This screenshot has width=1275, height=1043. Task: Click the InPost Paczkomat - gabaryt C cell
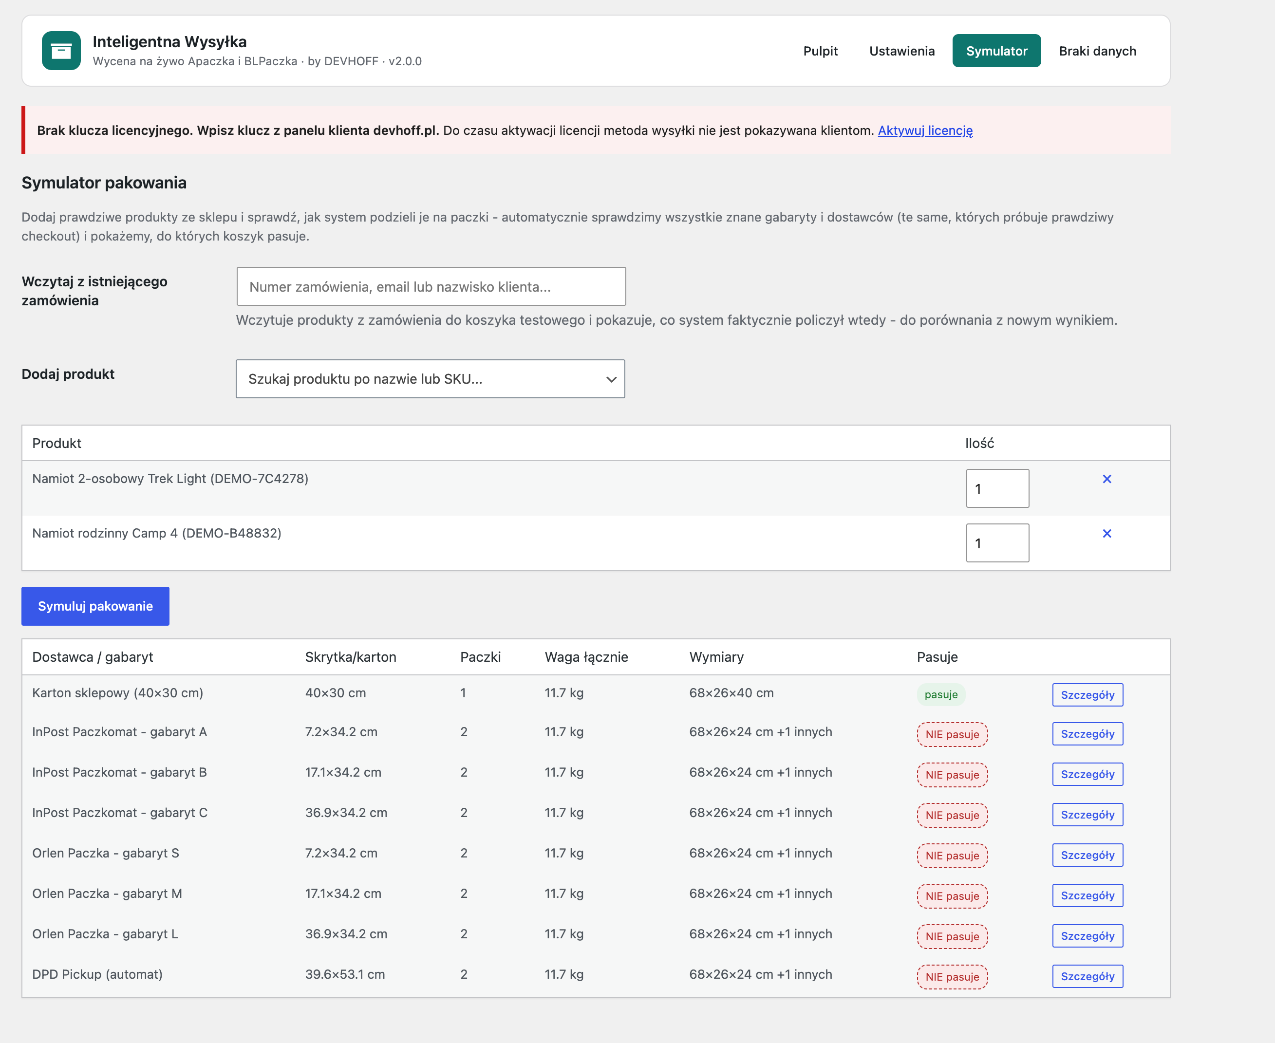(x=120, y=812)
